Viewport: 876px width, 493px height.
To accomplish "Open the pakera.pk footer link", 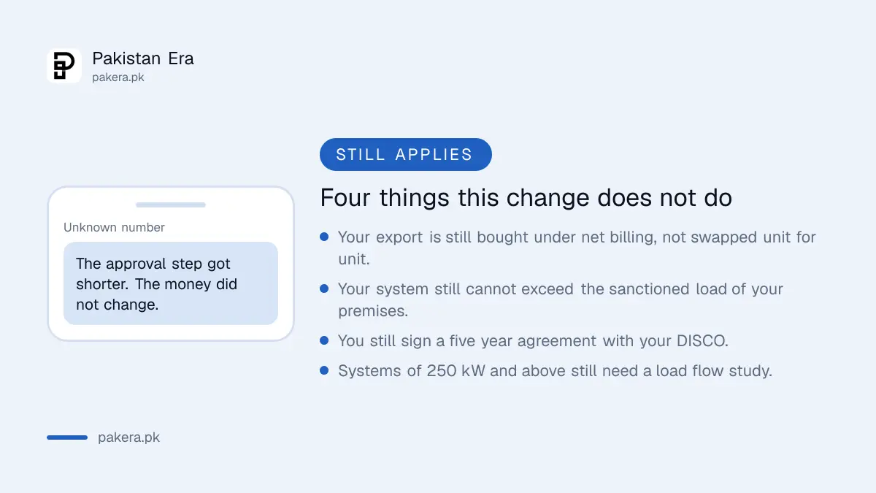I will [128, 437].
